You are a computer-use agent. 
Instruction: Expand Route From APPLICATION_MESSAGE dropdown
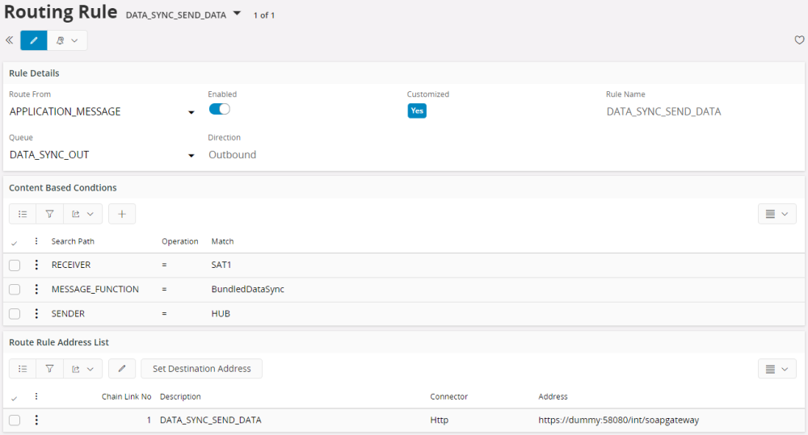point(191,112)
